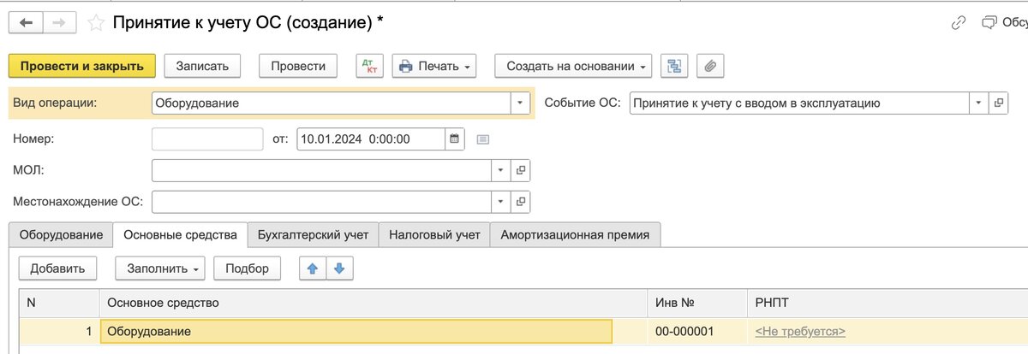Click Местонахождение ОС input field

(x=322, y=202)
